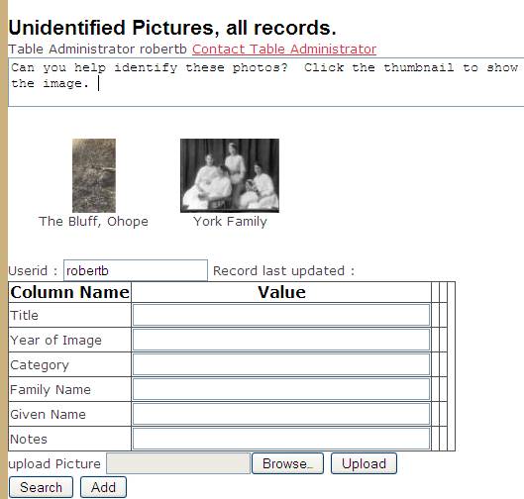Viewport: 524px width, 499px height.
Task: Open file chooser with Browse button
Action: coord(287,463)
